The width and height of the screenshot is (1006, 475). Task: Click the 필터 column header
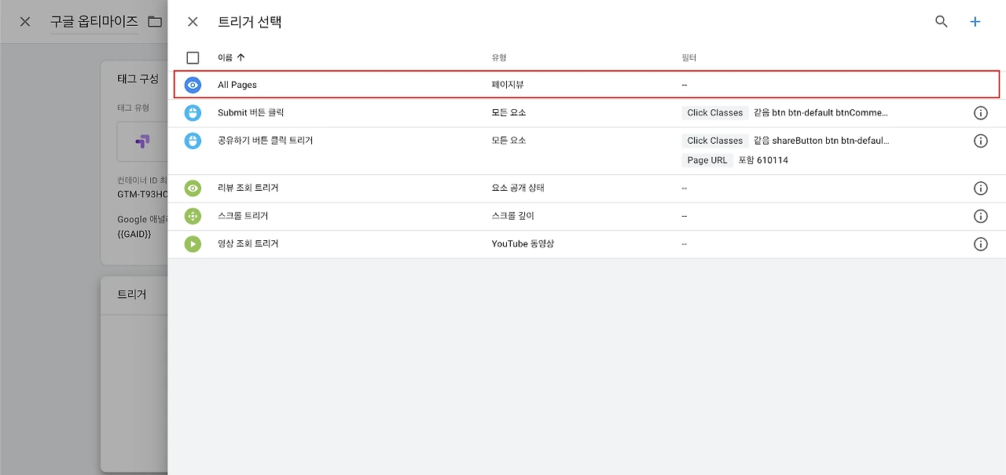[x=689, y=57]
